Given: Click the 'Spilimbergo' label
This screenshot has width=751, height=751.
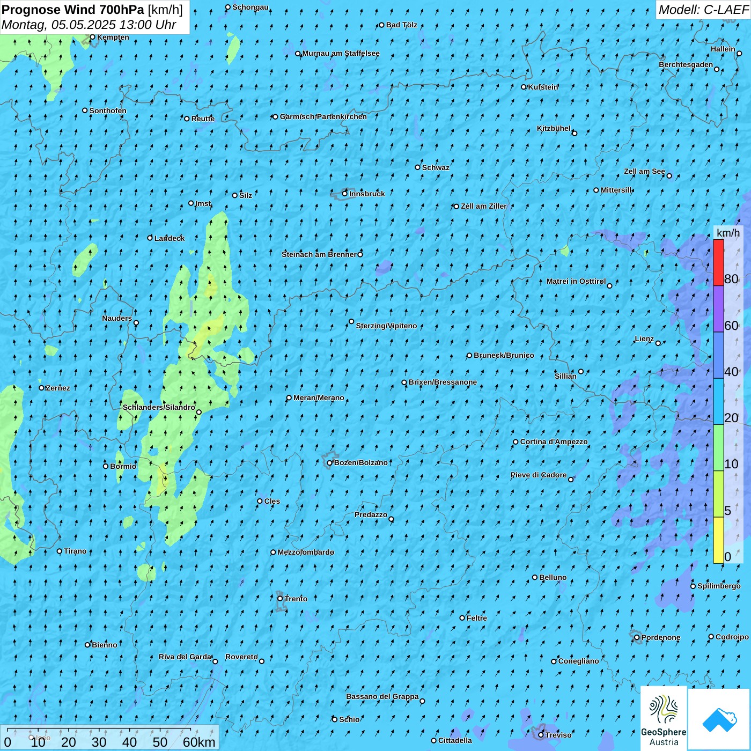Looking at the screenshot, I should (719, 586).
